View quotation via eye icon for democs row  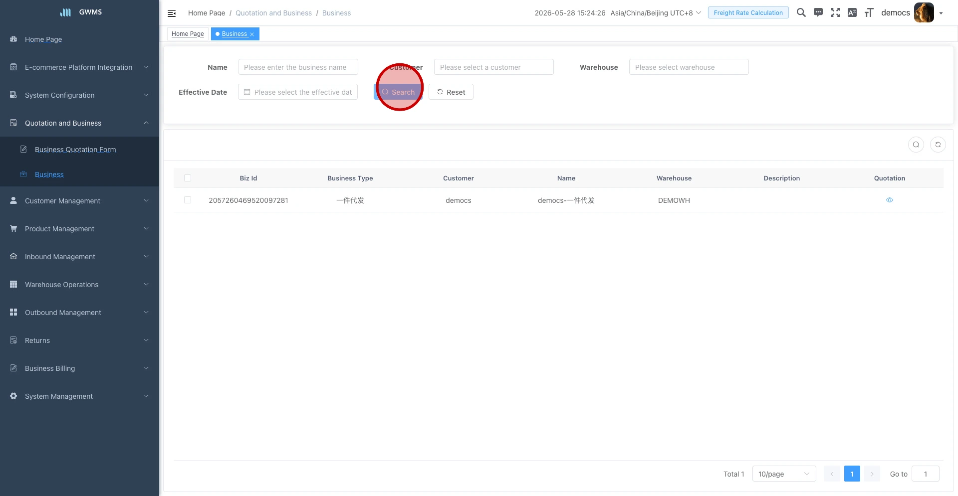coord(890,200)
